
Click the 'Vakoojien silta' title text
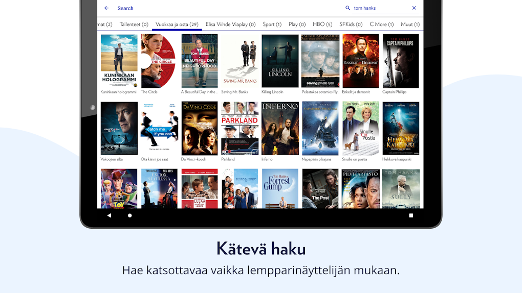(112, 159)
